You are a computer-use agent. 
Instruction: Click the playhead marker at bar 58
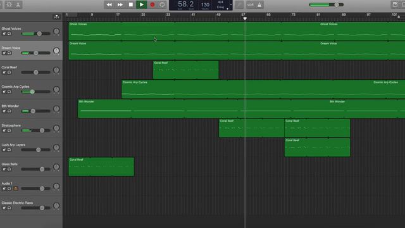coord(245,18)
